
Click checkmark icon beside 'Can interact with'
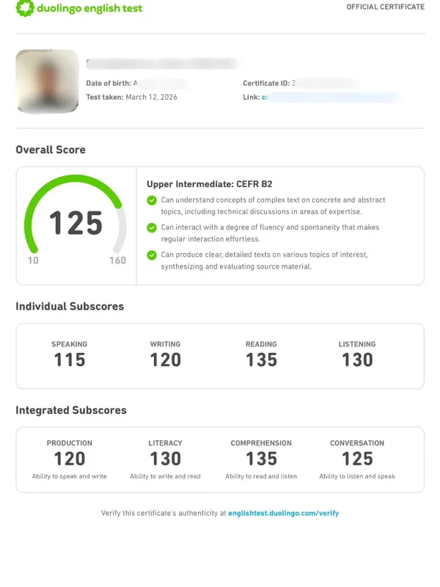click(x=152, y=227)
